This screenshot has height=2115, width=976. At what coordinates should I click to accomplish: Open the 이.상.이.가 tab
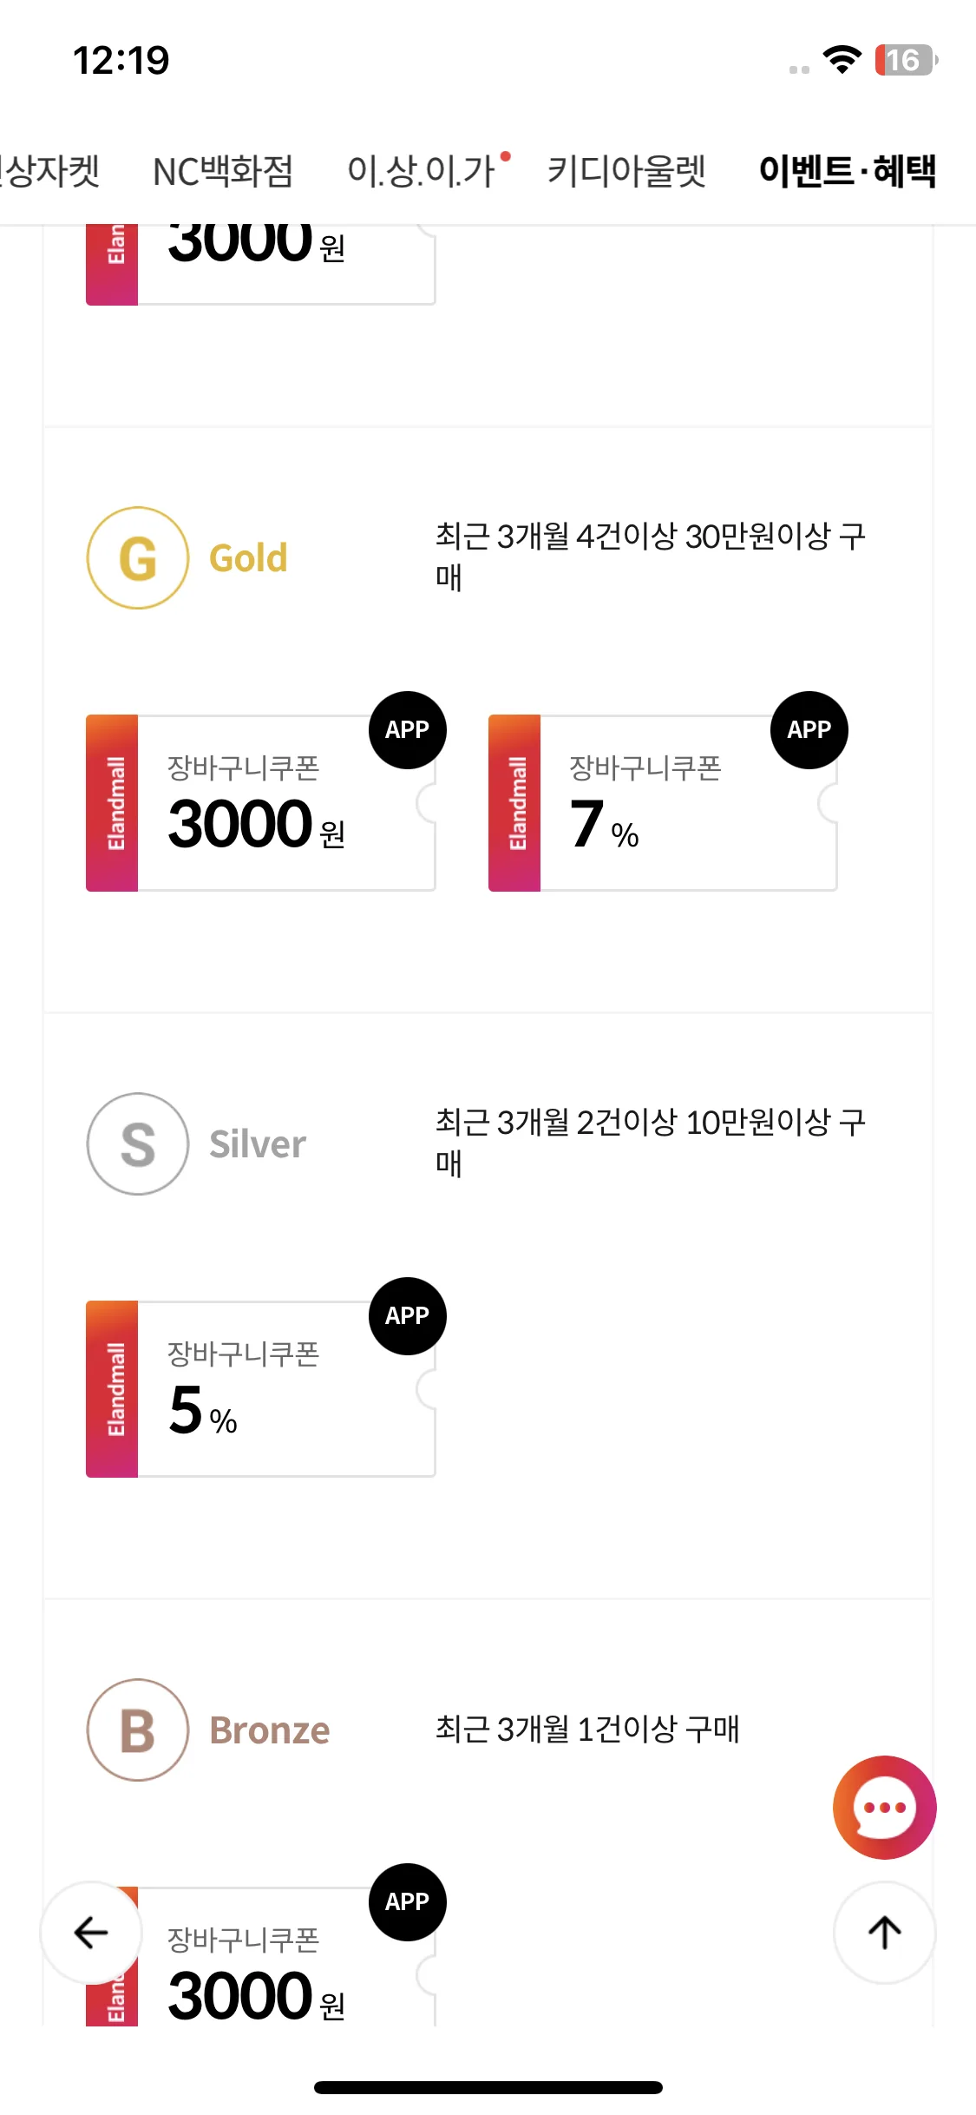click(x=421, y=170)
